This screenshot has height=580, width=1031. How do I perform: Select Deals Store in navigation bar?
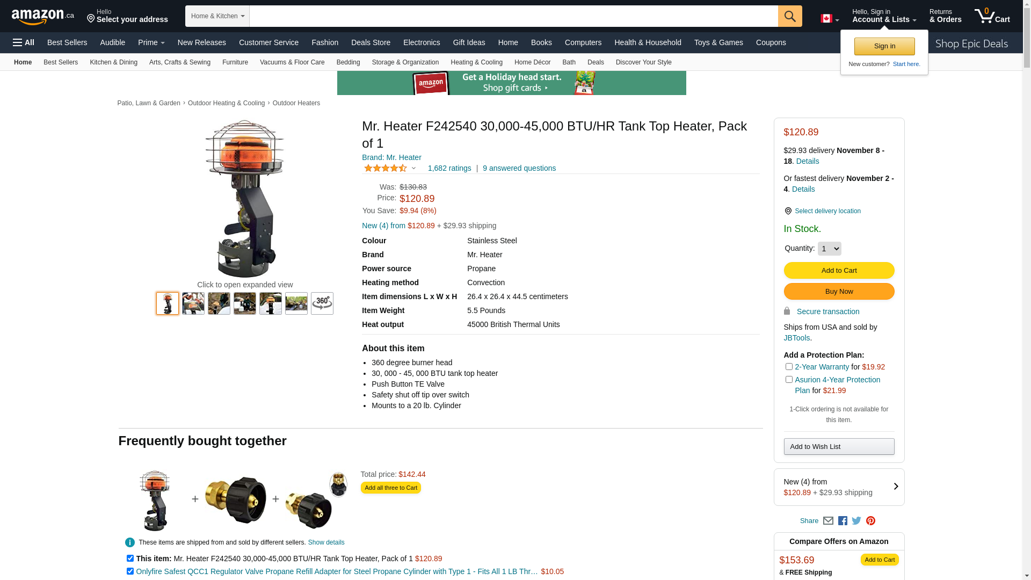coord(371,42)
